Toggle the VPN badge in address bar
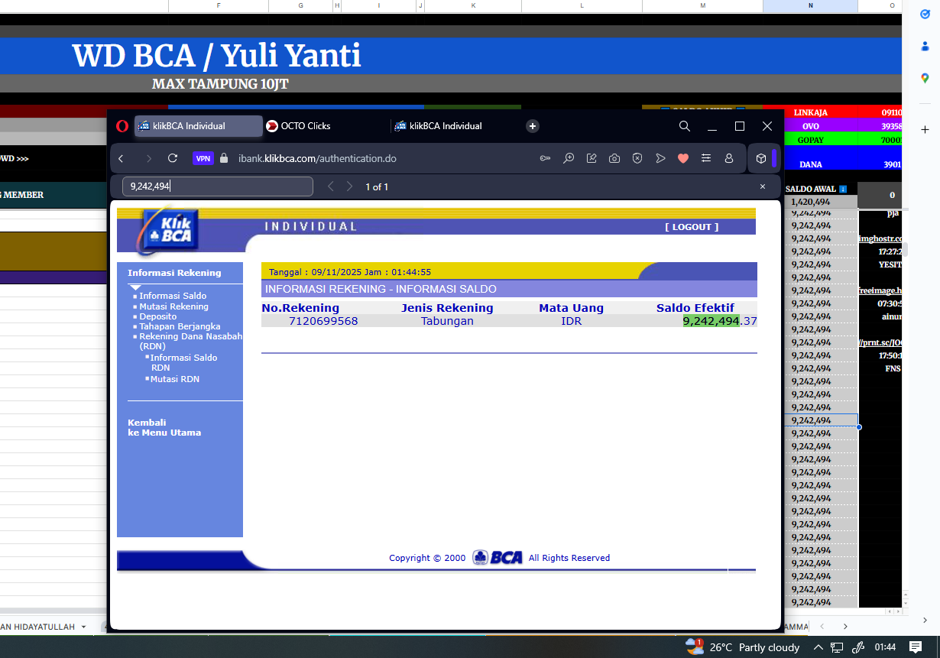Screen dimensions: 940x658 coord(203,158)
